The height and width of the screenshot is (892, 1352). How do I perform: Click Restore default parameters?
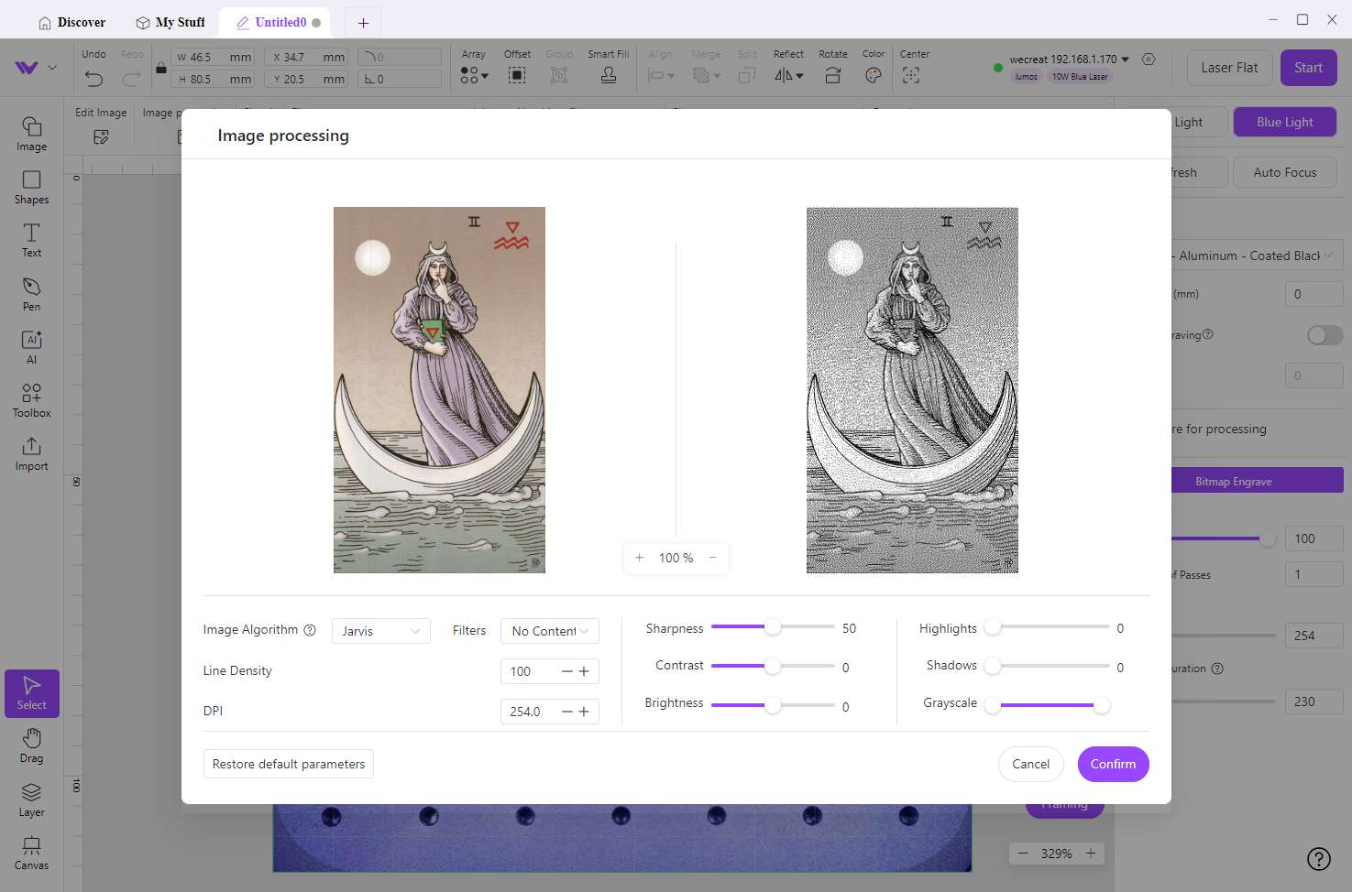(x=288, y=764)
